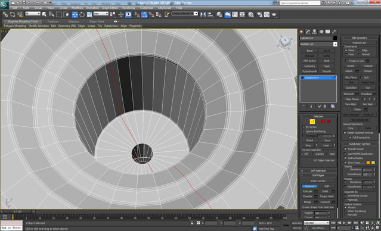Open the Motion command panel tab

pos(321,32)
